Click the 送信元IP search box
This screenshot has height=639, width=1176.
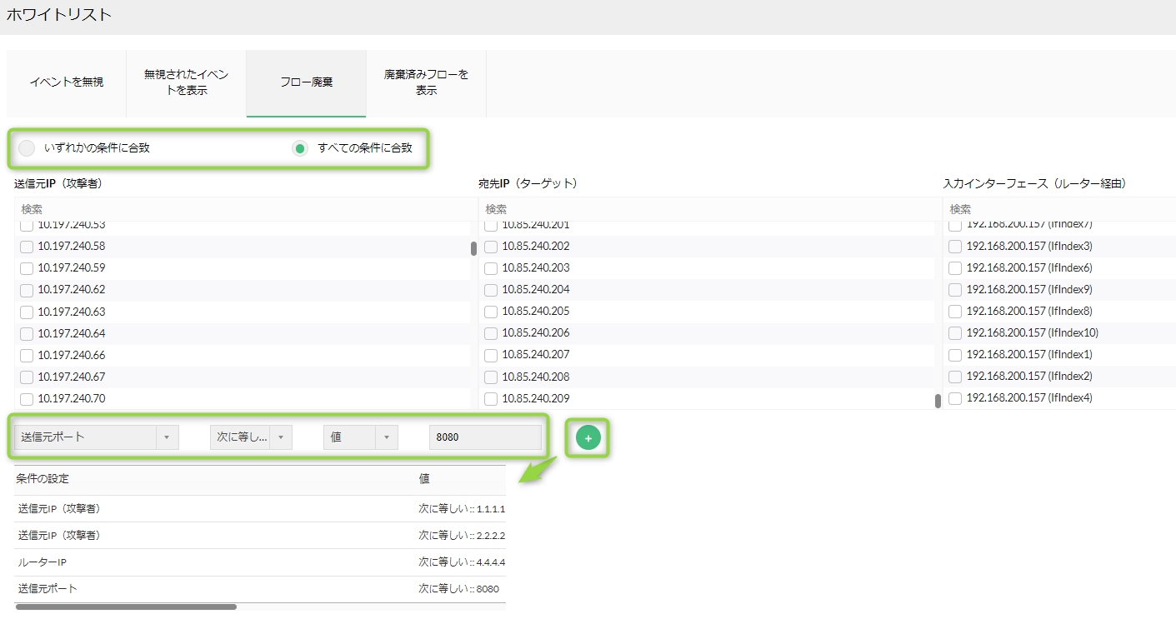[242, 209]
